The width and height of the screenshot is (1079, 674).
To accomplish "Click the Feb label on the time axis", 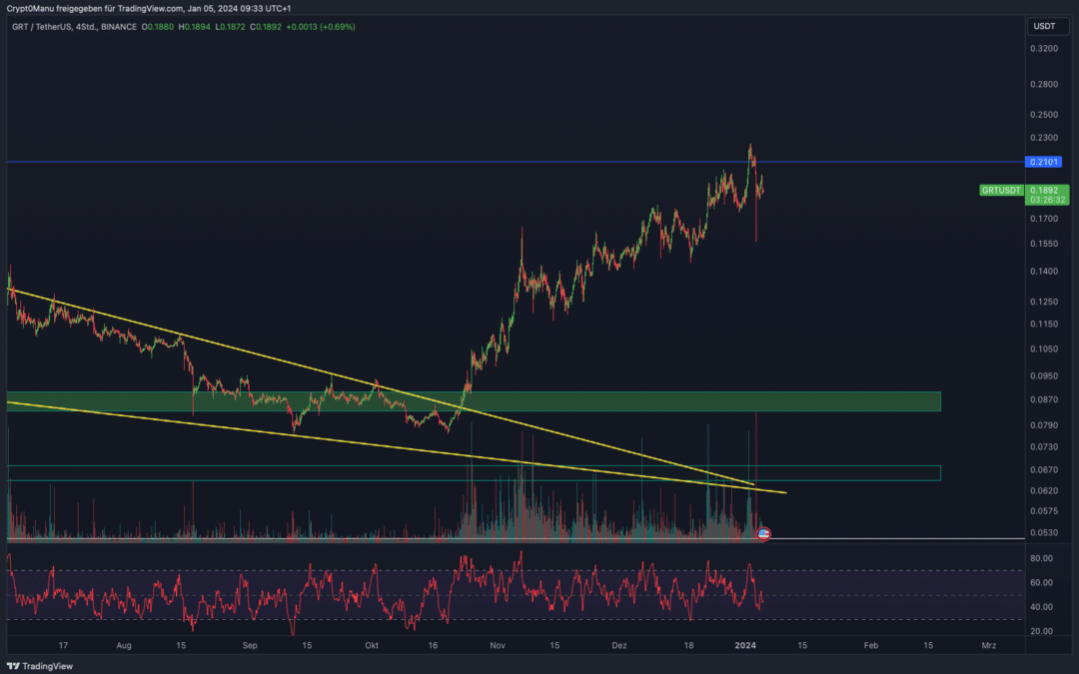I will tap(870, 645).
